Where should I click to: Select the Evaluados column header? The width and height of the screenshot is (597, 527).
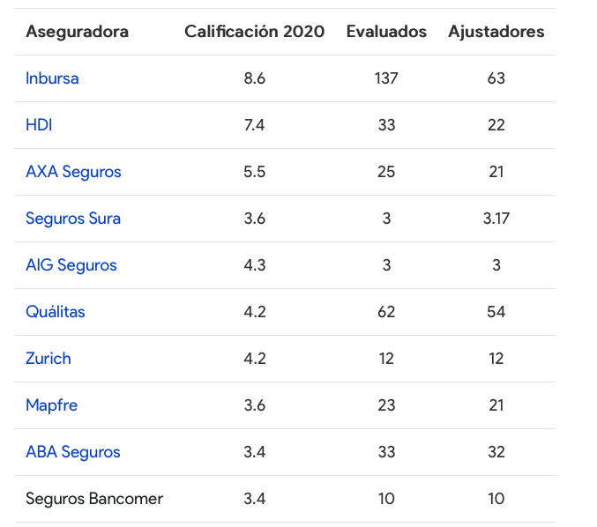click(x=386, y=32)
